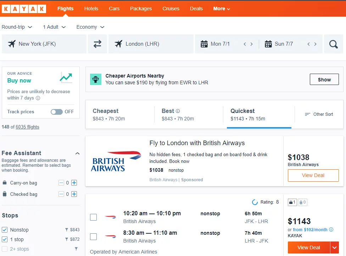Viewport: 346px width, 256px height.
Task: Open the Flights tab
Action: 65,8
